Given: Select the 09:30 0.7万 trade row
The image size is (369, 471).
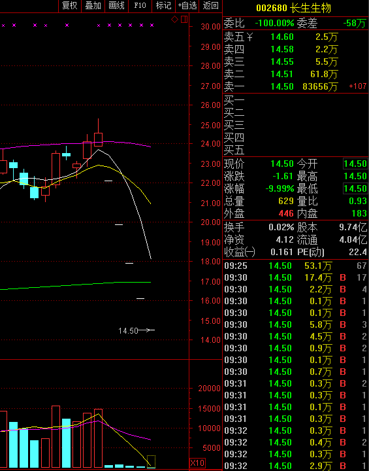Looking at the screenshot, I should [295, 372].
